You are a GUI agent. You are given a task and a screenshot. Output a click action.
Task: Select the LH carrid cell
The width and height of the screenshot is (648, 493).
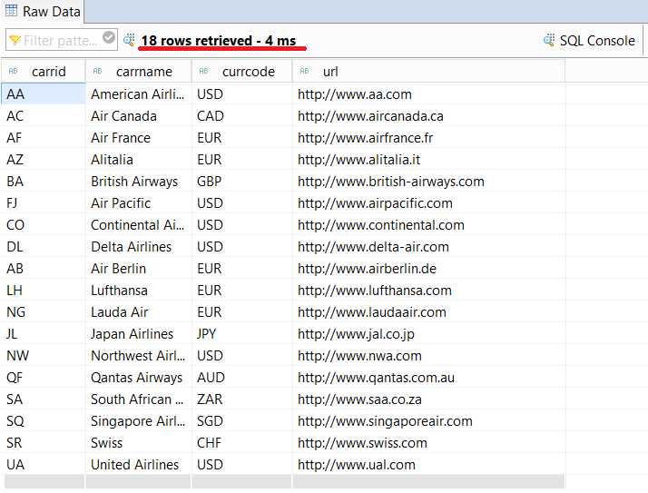(43, 290)
